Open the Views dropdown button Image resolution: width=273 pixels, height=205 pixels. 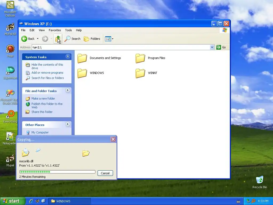(x=109, y=39)
